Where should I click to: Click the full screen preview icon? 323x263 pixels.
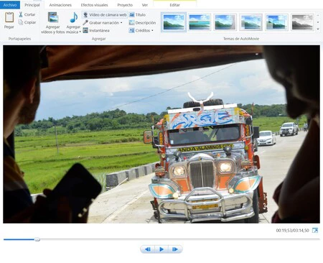[315, 231]
